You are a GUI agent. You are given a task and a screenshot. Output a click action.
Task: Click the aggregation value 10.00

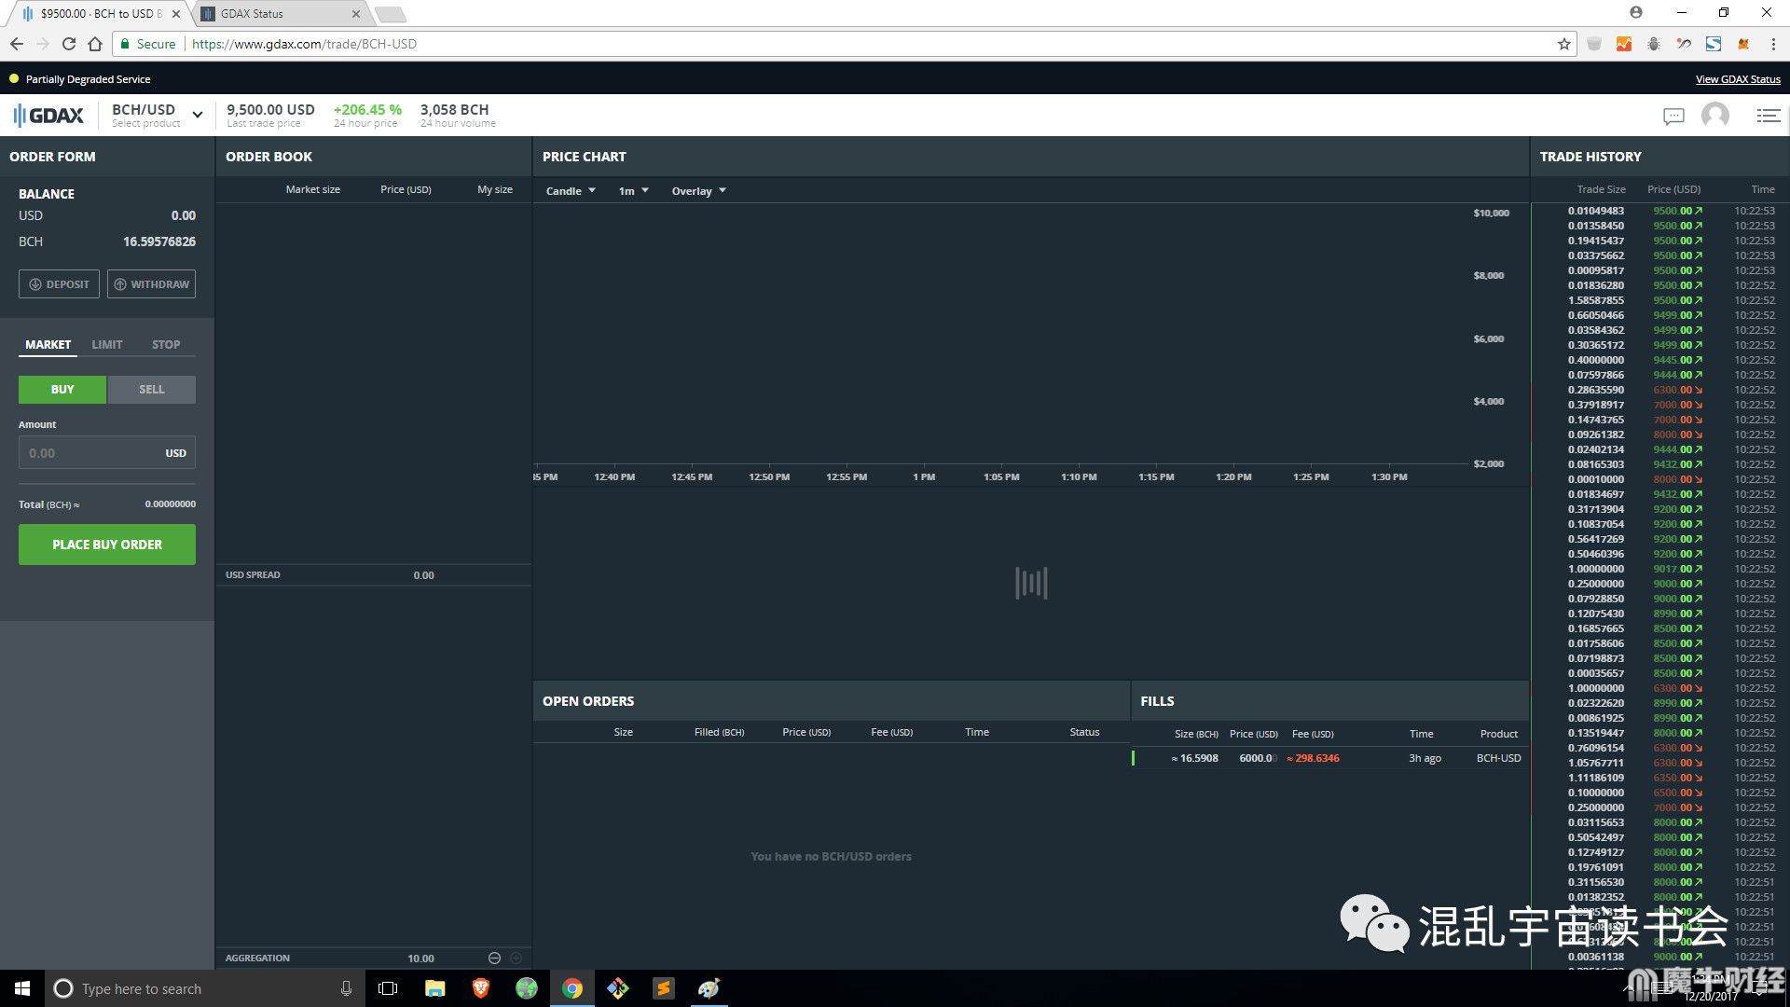click(420, 959)
